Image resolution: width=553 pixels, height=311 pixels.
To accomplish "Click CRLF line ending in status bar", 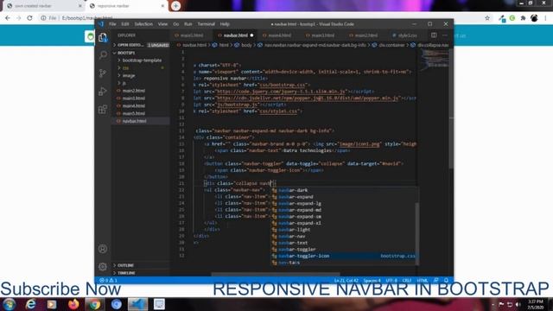I will 407,280.
